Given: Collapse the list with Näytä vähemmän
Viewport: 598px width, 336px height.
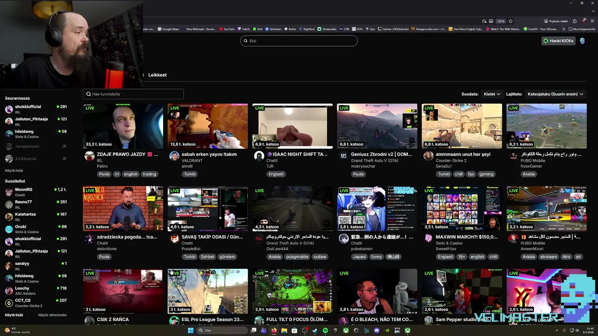Looking at the screenshot, I should (52, 315).
